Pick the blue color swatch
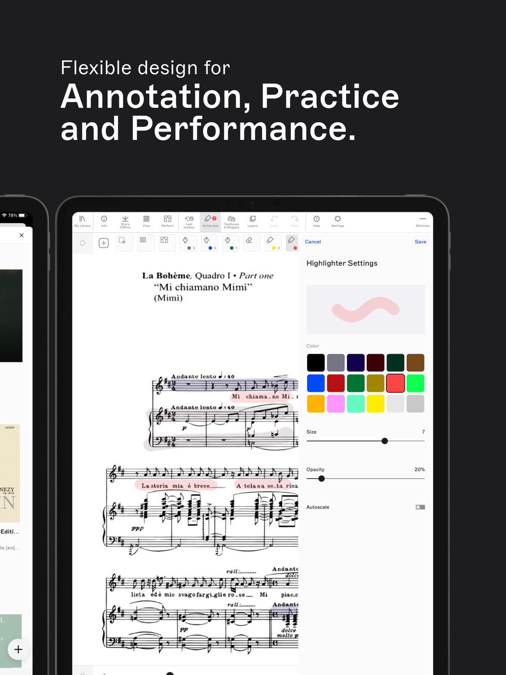506x675 pixels. point(316,383)
